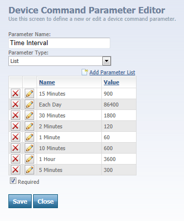Edit the 15 Minutes entry pencil icon
184x221 pixels.
(x=30, y=94)
